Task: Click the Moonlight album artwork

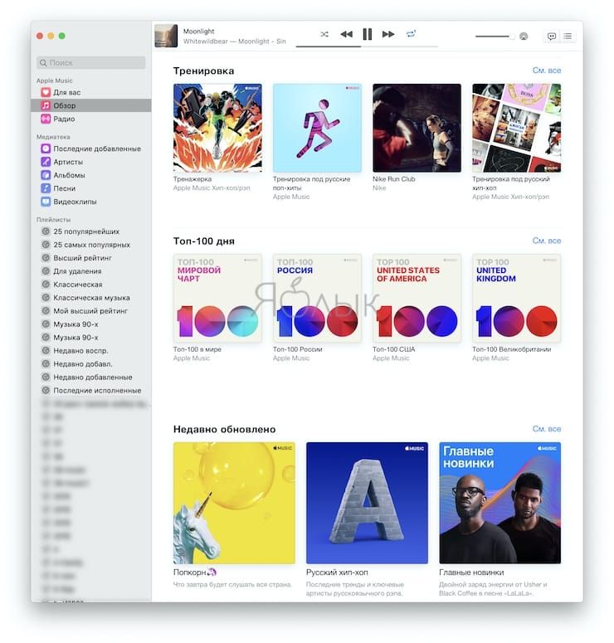Action: click(x=166, y=36)
